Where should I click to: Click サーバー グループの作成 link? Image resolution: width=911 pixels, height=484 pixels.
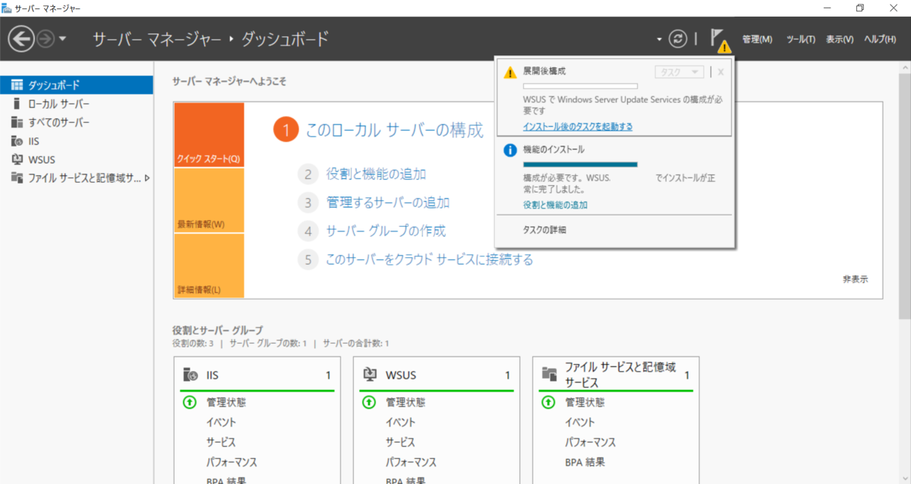(386, 231)
